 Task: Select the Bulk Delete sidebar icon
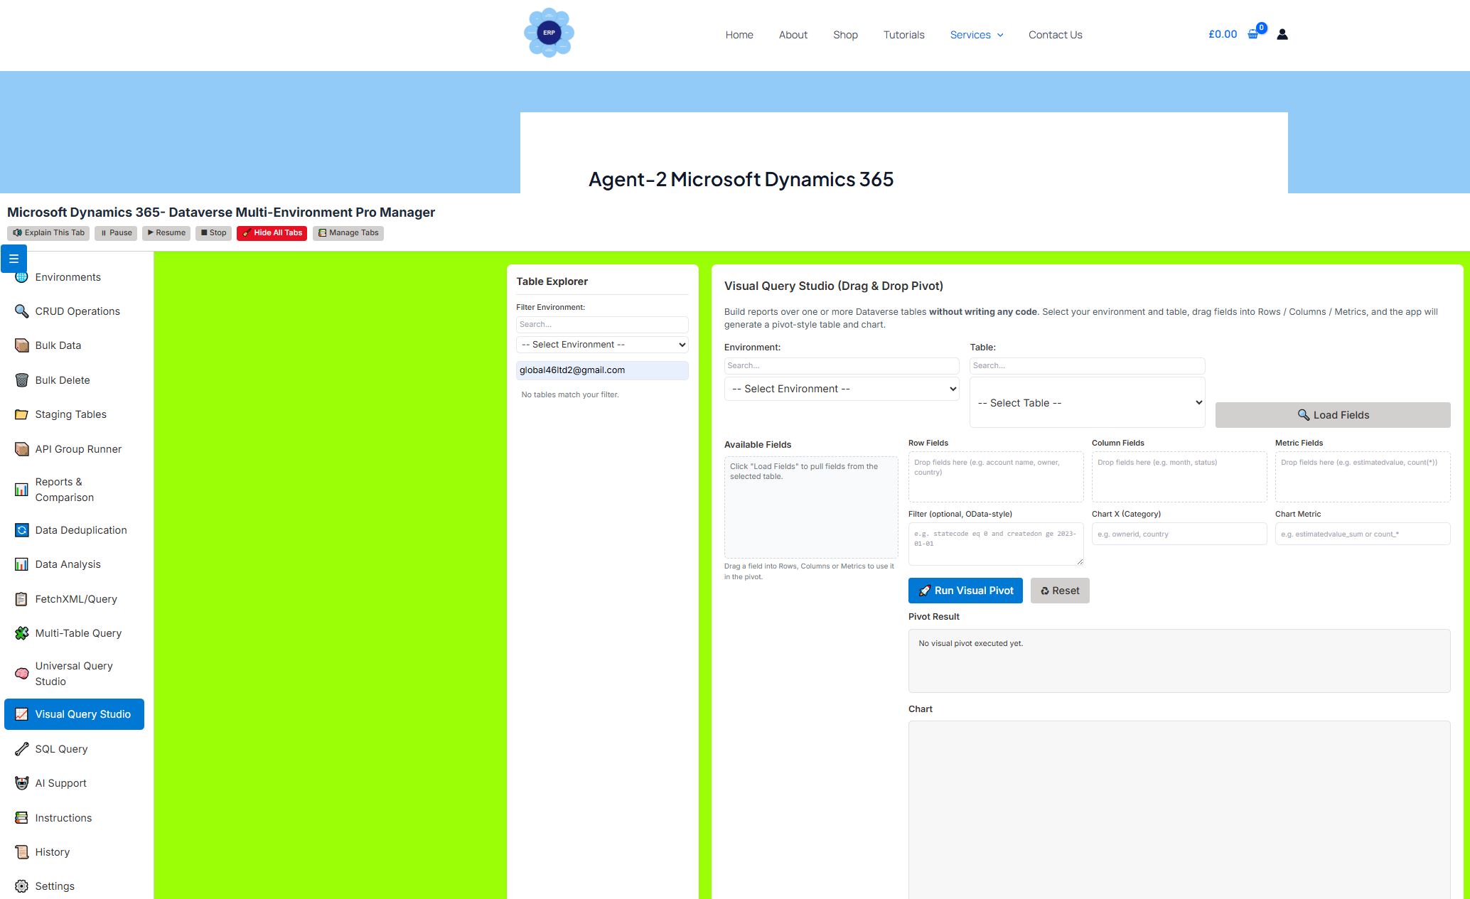click(21, 379)
